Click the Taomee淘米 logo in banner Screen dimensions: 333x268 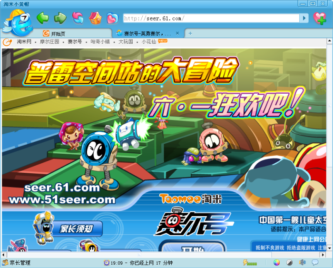coord(191,199)
